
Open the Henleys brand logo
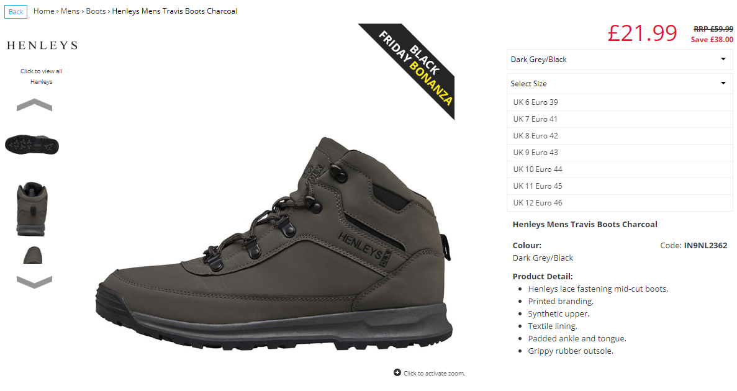(x=42, y=45)
